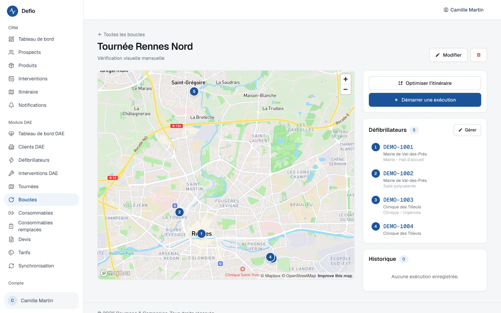Screen dimensions: 501x313
Task: Click the Consommables battery icon
Action: pos(11,213)
